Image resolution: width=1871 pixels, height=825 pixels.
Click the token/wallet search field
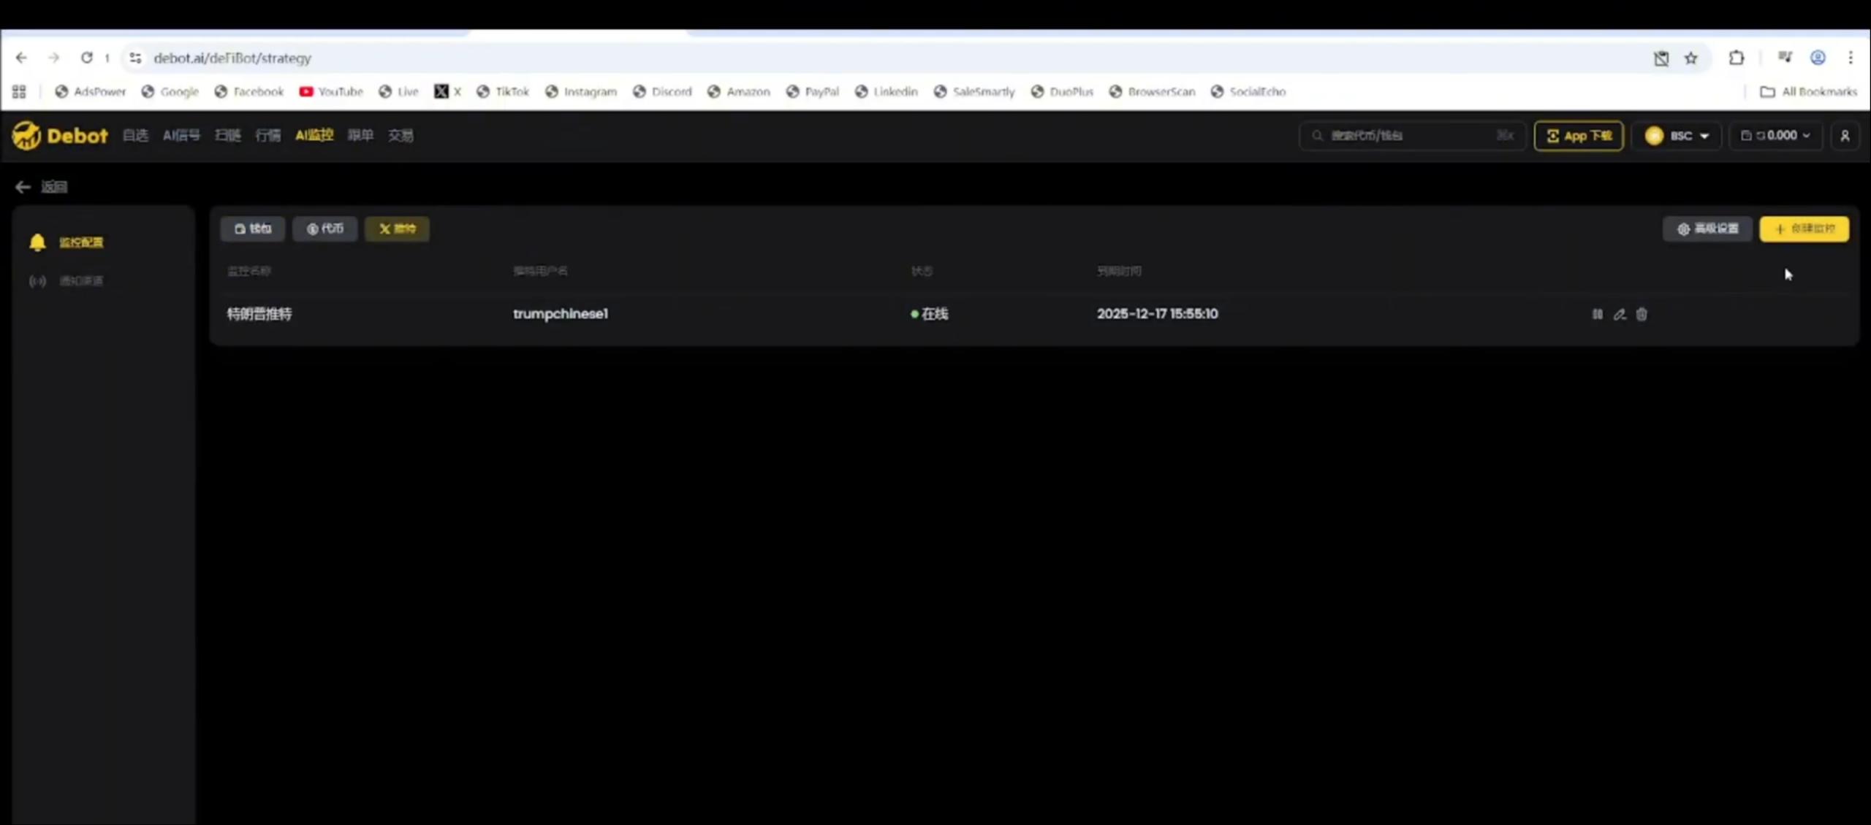(1403, 136)
